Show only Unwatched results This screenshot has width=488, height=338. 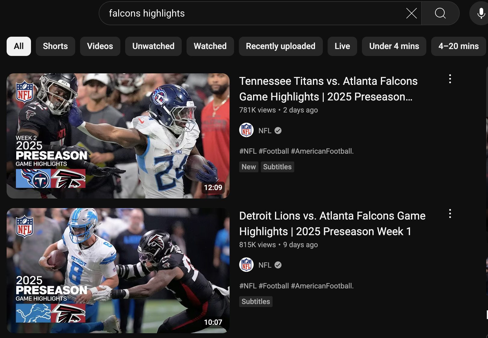tap(153, 46)
